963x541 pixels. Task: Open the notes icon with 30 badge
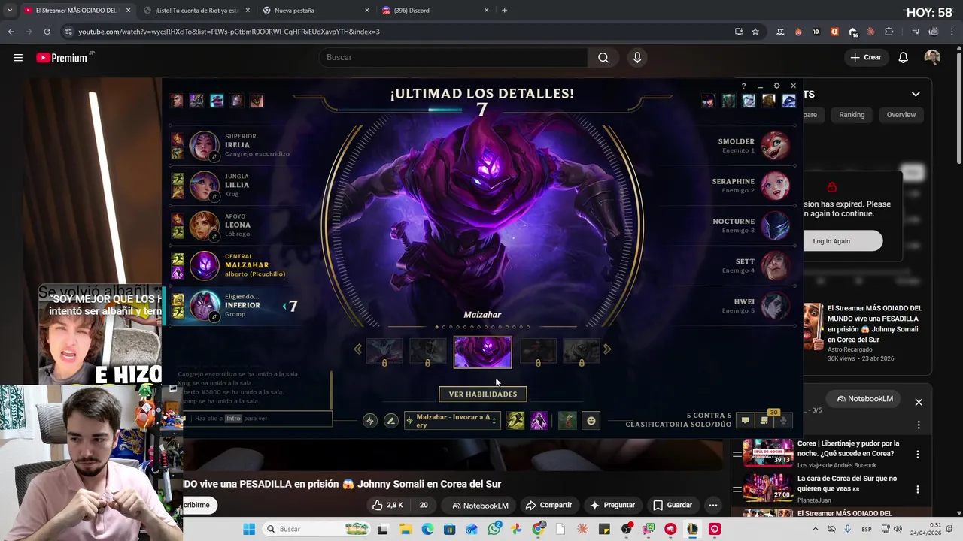point(764,420)
